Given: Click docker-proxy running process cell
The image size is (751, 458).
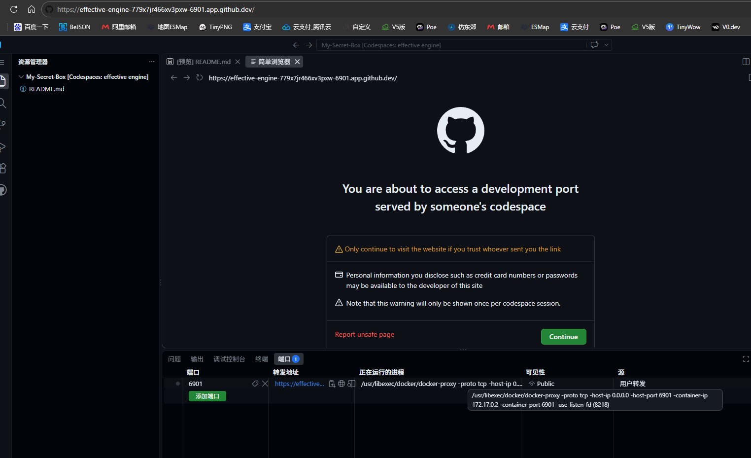Looking at the screenshot, I should [441, 384].
